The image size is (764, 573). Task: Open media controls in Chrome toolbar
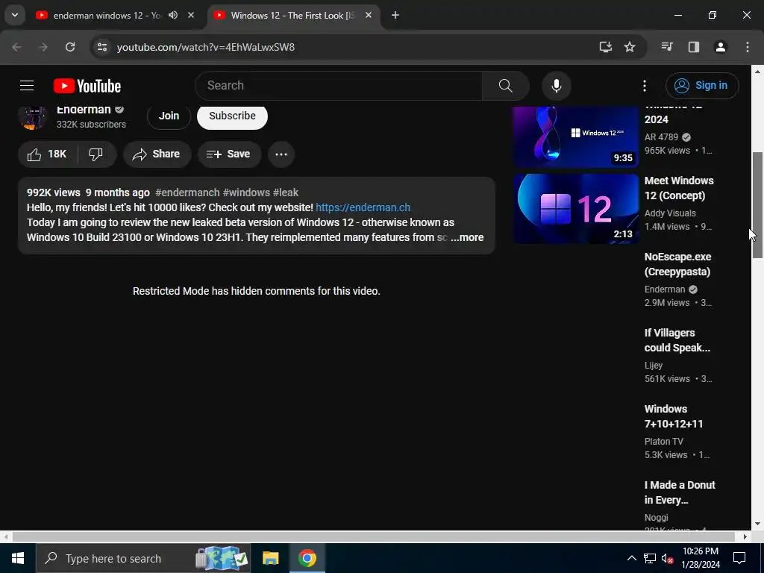click(x=666, y=47)
